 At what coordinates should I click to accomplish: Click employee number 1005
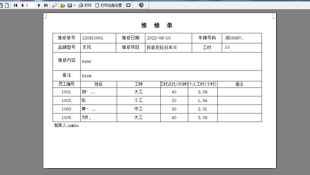click(x=66, y=117)
